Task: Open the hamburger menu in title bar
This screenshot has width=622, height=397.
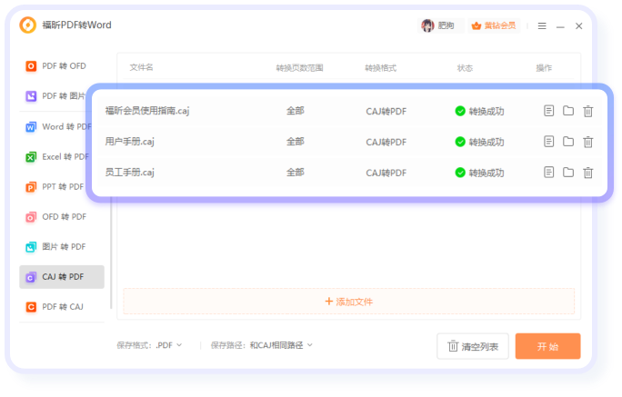Action: click(542, 26)
